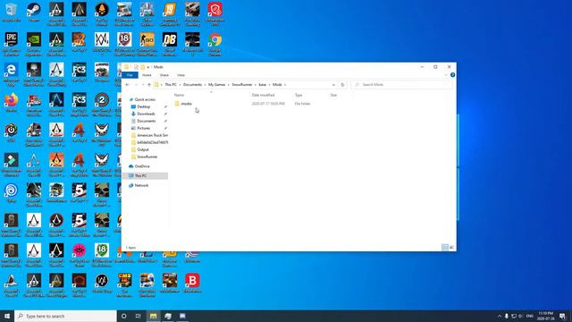Refresh the Mods folder view
The image size is (572, 322).
point(342,85)
